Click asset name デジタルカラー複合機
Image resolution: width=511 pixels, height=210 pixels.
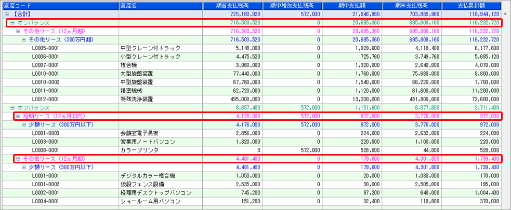(148, 176)
